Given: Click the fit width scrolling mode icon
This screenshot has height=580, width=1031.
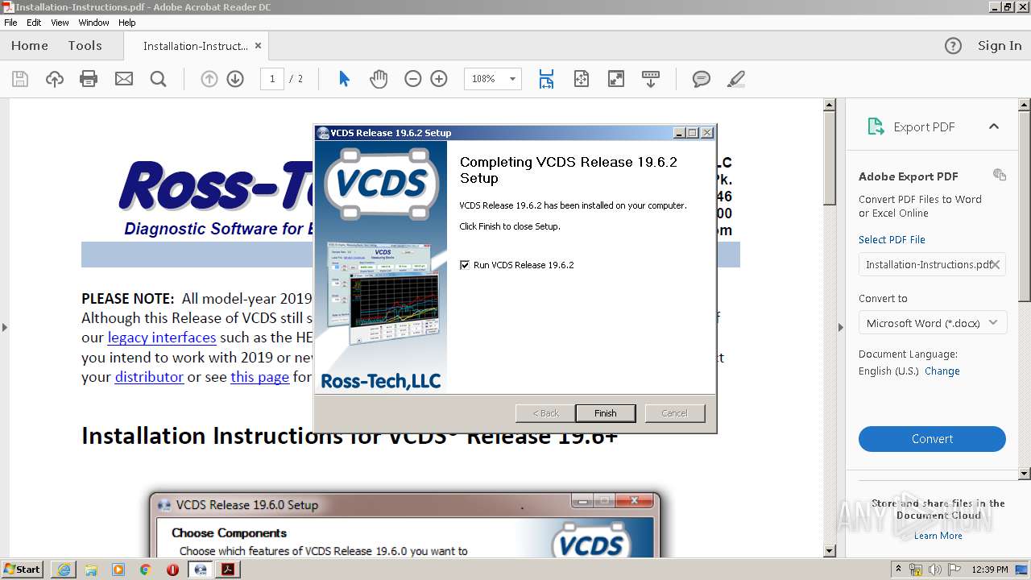Looking at the screenshot, I should [x=546, y=79].
